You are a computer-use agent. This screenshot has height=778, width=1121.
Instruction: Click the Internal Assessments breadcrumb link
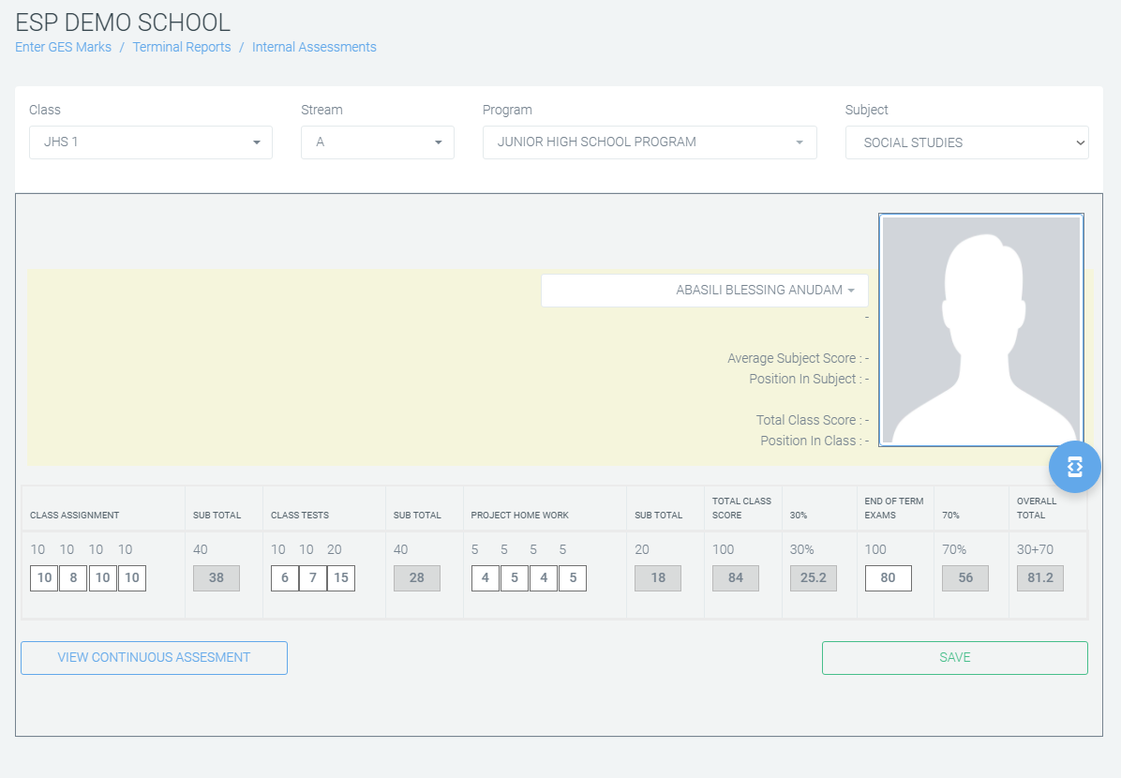[314, 47]
